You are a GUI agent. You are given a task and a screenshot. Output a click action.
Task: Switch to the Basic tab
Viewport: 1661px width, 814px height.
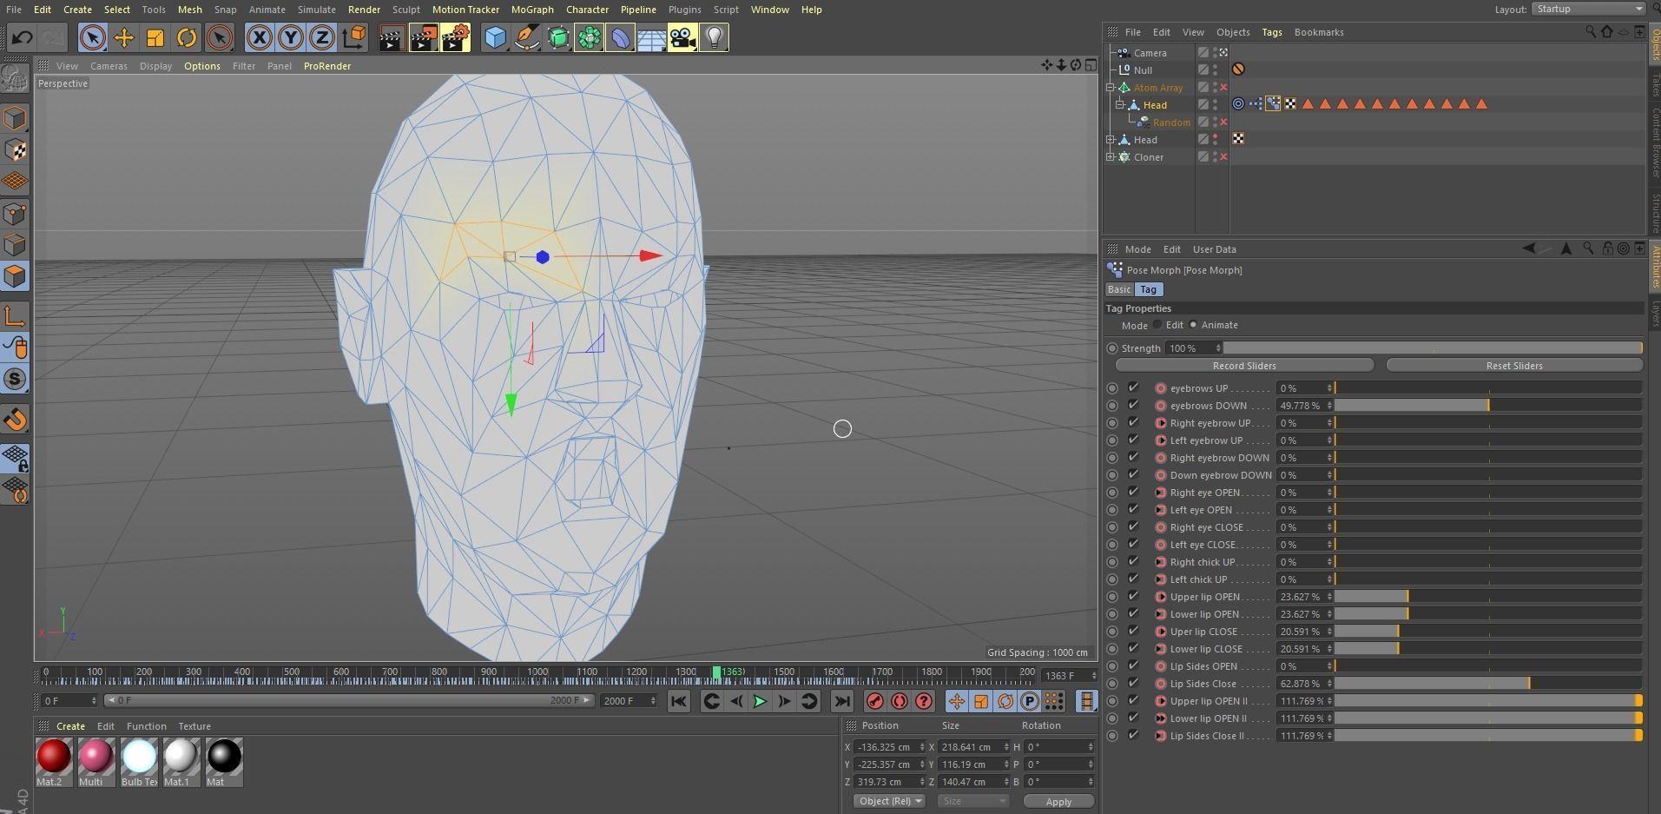tap(1119, 289)
